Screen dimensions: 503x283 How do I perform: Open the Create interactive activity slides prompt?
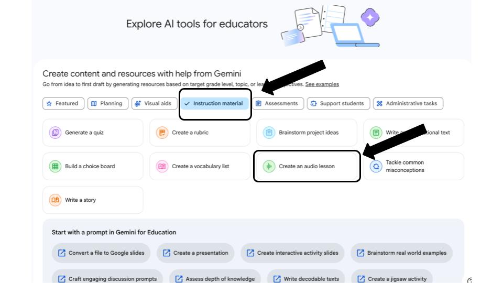coord(292,253)
